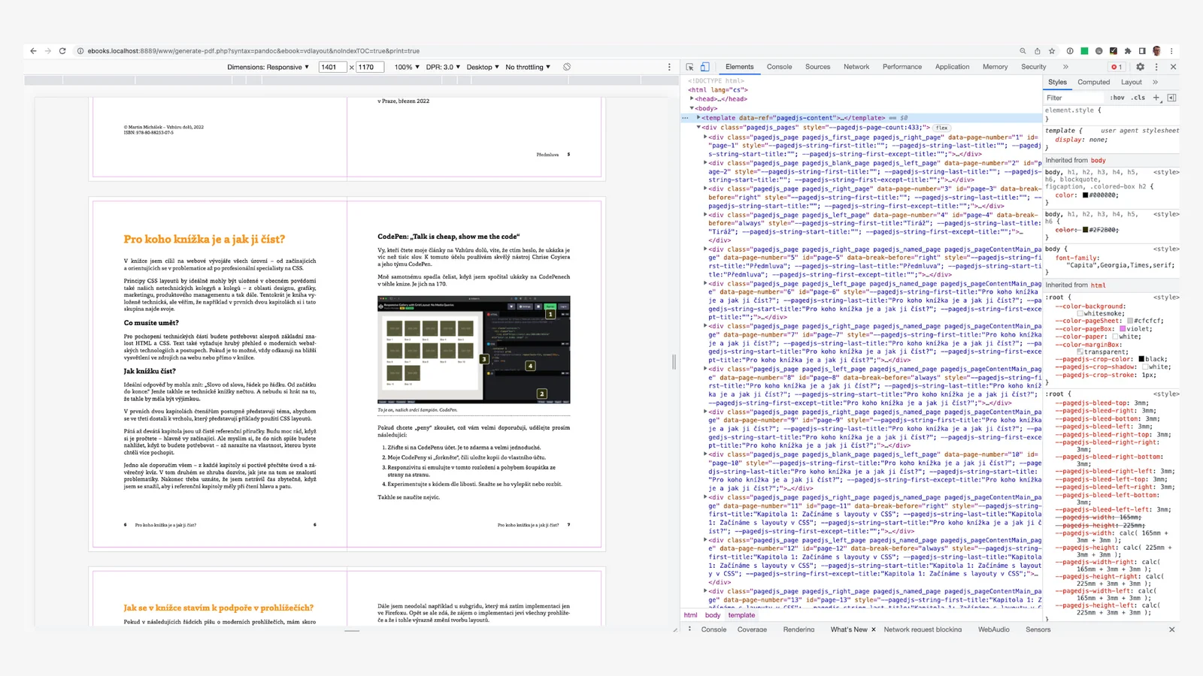Open DevTools settings gear
The width and height of the screenshot is (1203, 676).
(x=1140, y=67)
